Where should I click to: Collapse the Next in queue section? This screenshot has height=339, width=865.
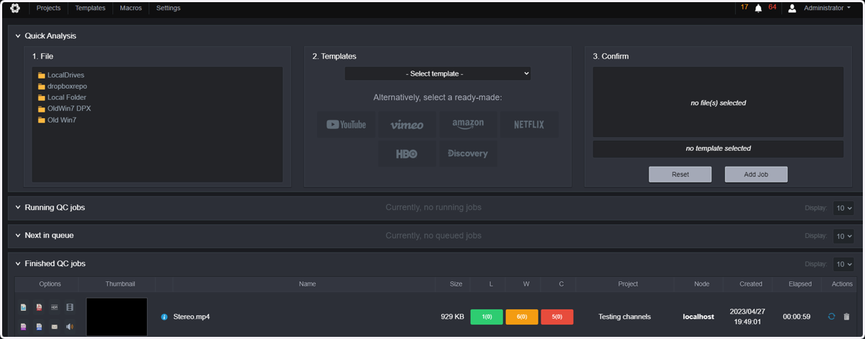pos(18,236)
